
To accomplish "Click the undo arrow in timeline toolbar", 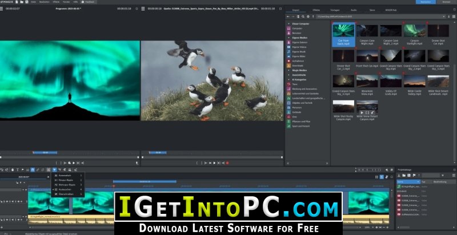I will (x=2, y=169).
